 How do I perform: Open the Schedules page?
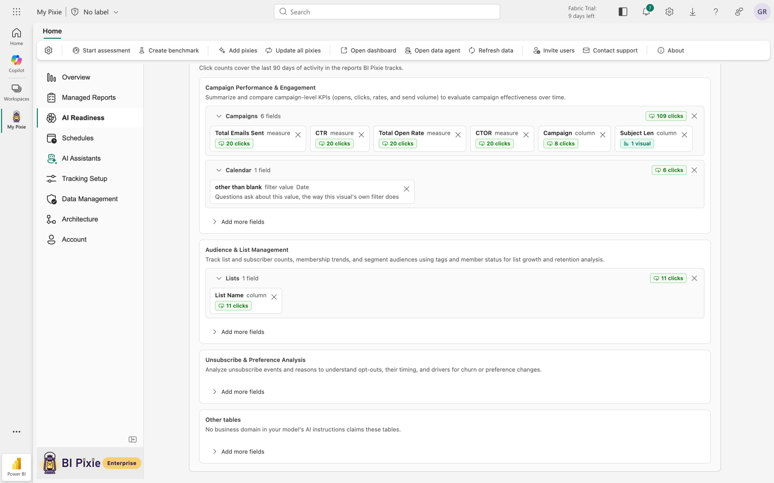coord(90,138)
